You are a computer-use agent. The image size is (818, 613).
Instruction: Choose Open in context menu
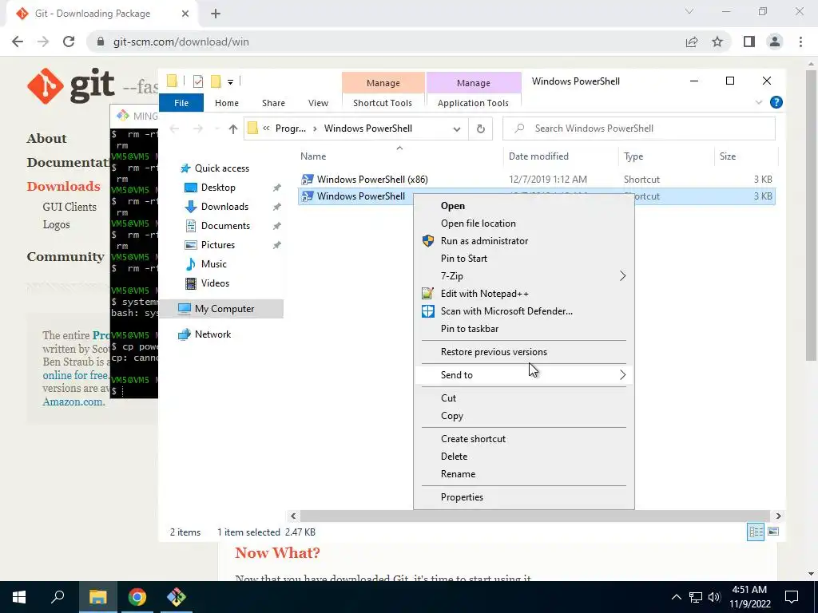[452, 206]
